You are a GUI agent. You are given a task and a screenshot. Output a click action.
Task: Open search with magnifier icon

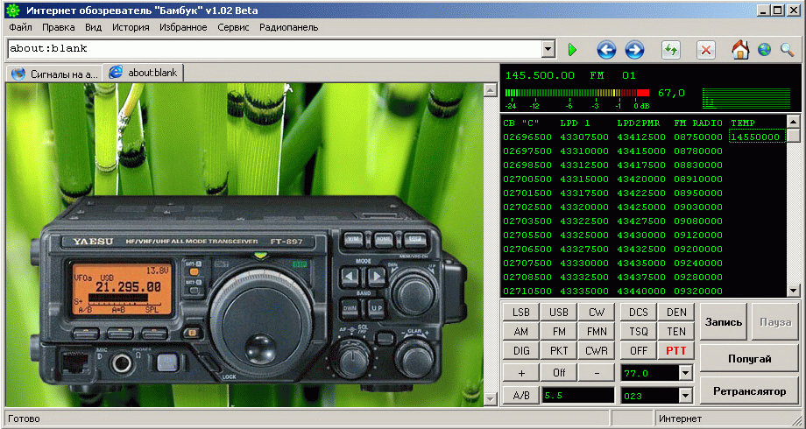[787, 50]
